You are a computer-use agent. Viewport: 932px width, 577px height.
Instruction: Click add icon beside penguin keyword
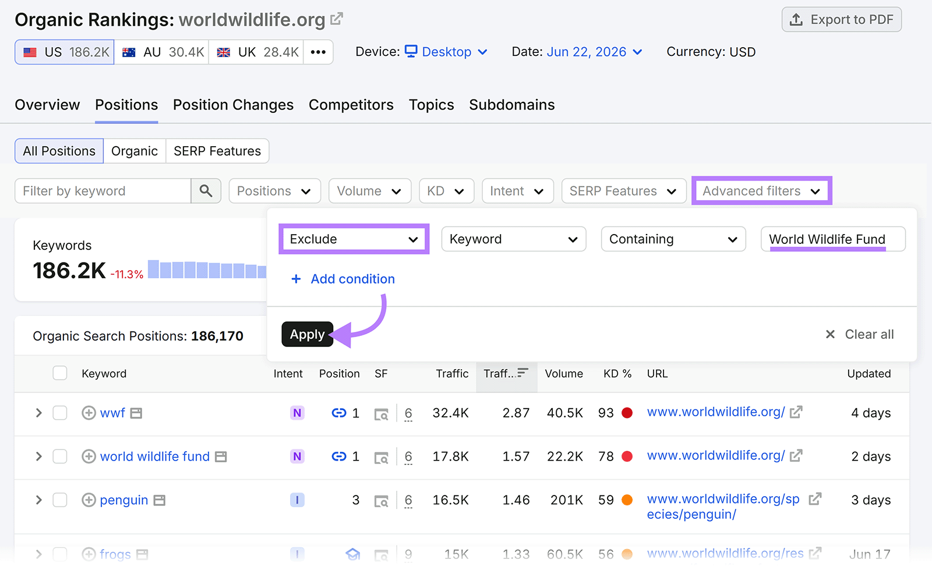coord(89,500)
